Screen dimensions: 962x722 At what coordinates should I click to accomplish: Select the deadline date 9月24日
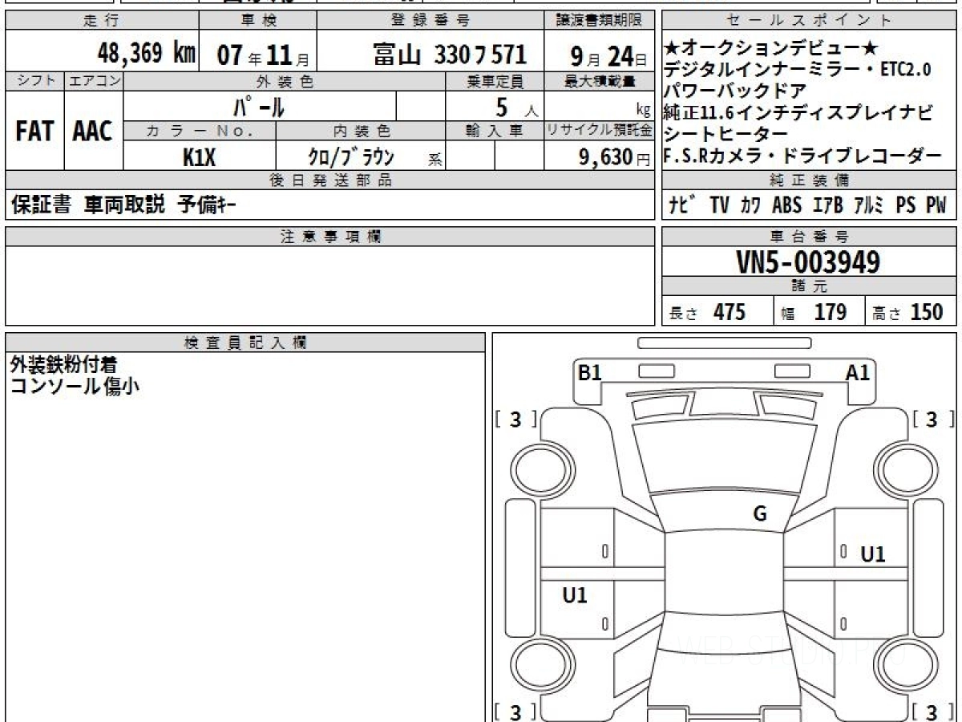[x=608, y=56]
